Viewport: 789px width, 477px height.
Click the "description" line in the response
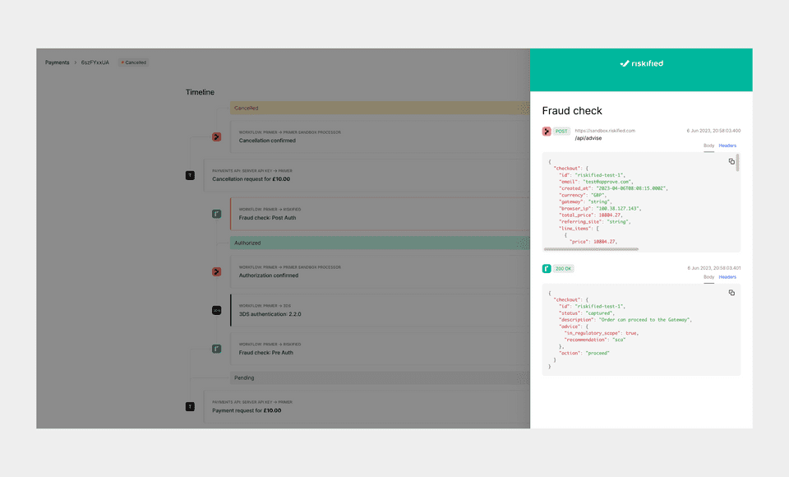[625, 320]
